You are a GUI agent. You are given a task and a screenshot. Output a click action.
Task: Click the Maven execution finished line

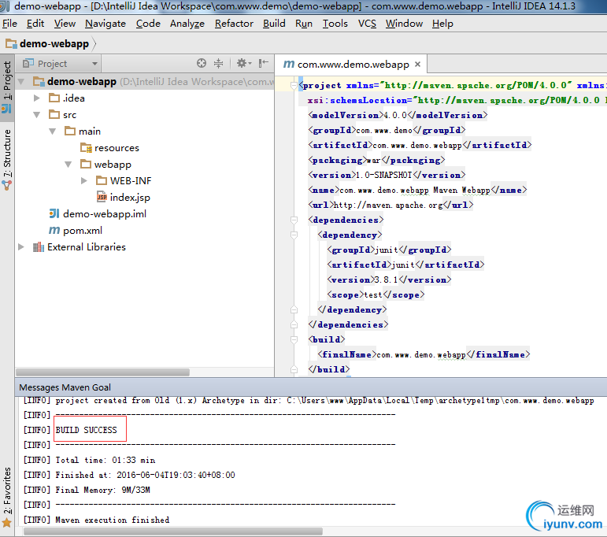(113, 520)
